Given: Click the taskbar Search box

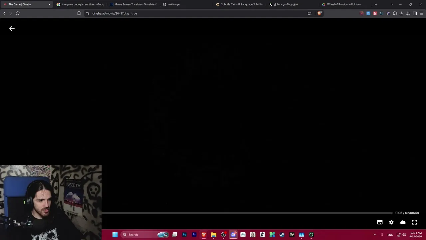Looking at the screenshot, I should point(145,235).
